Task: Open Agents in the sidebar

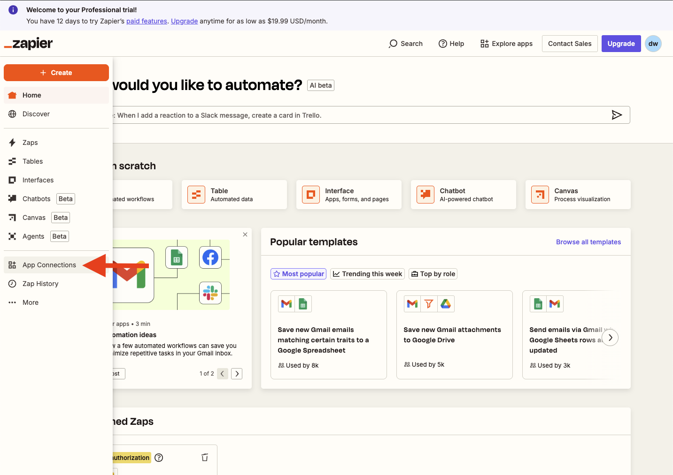Action: tap(56, 236)
